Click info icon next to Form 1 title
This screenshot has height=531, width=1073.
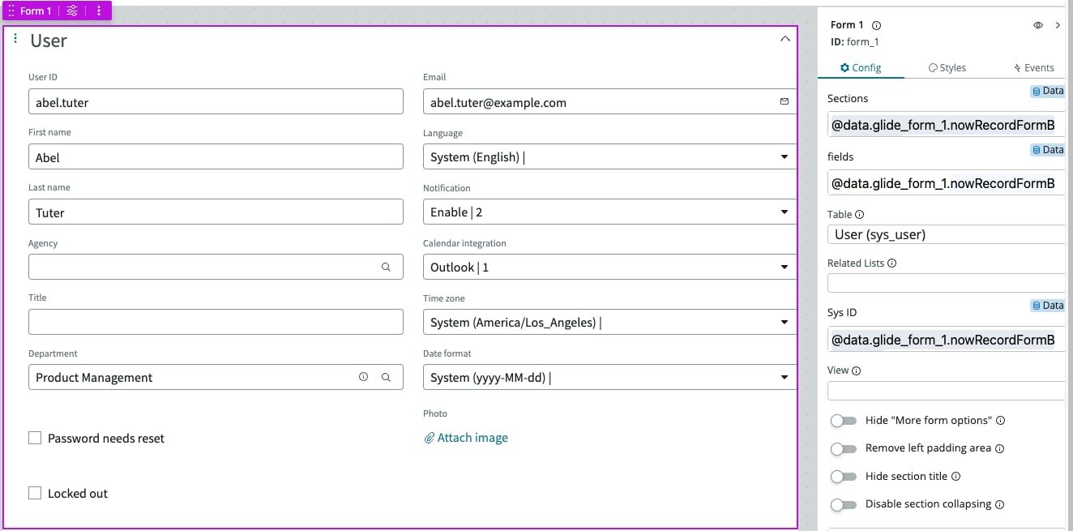(876, 25)
